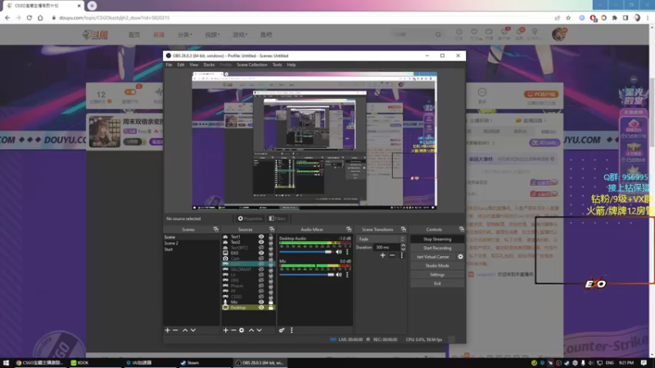Open the OBS File menu

coord(169,65)
